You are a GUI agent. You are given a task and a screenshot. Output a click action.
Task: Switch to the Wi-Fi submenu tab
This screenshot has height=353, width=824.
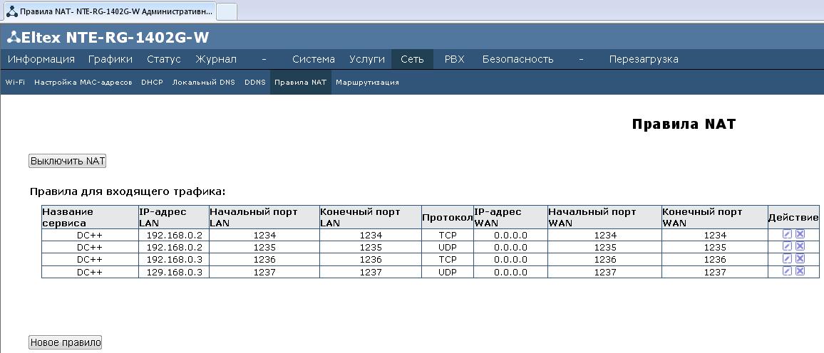15,83
